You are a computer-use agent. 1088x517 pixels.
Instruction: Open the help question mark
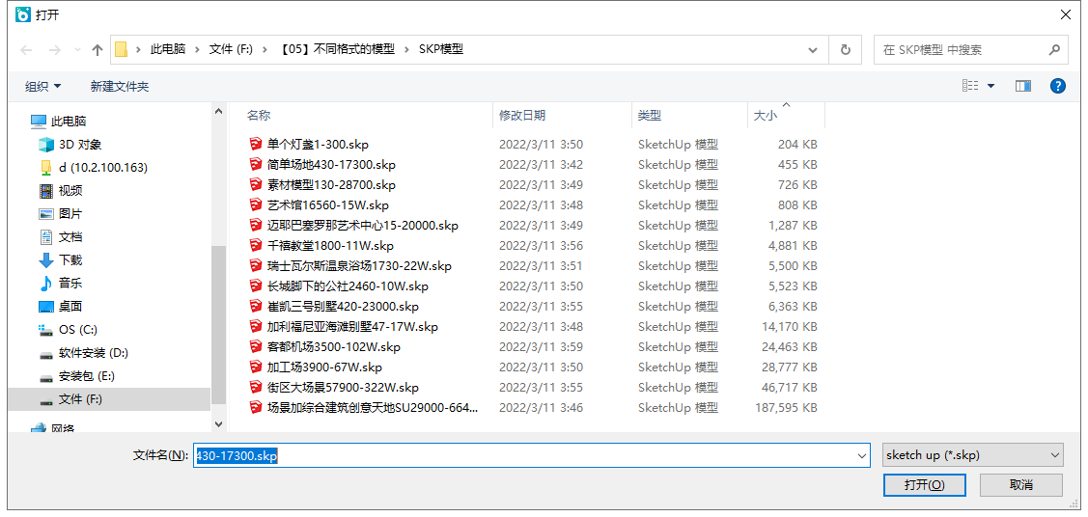pyautogui.click(x=1057, y=86)
